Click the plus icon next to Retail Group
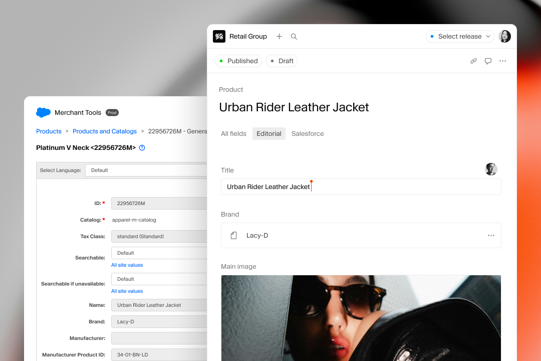The height and width of the screenshot is (361, 541). [x=279, y=36]
